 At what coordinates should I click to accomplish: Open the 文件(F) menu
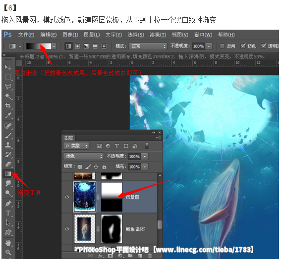[26, 35]
